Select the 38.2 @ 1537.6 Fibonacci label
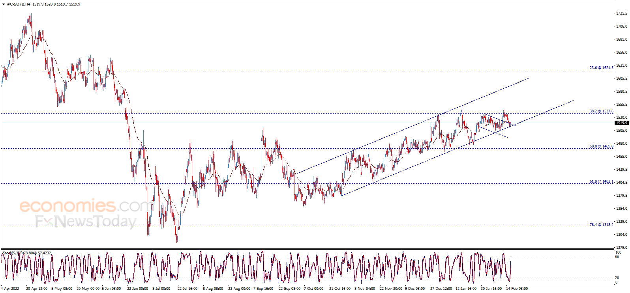The image size is (630, 293). [602, 111]
